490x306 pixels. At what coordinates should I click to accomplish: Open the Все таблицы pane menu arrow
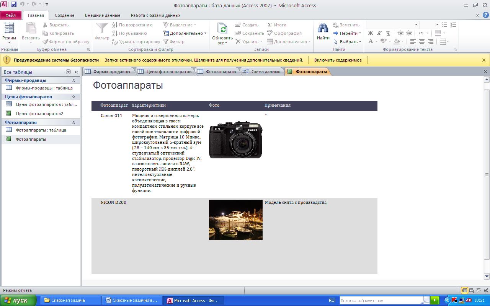[68, 72]
